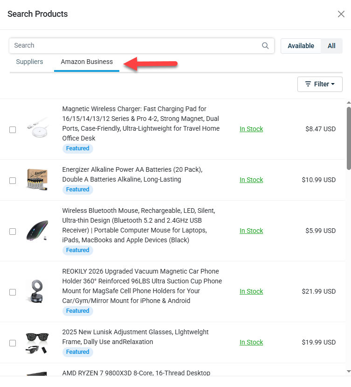Click Featured badge under REOKILY phone holder

point(78,311)
